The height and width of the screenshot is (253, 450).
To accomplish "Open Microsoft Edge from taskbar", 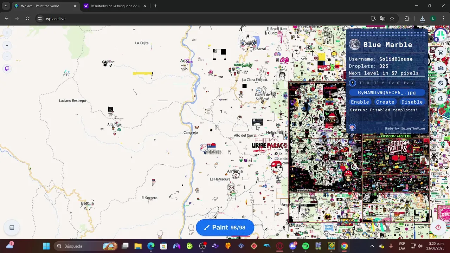I will [x=150, y=246].
